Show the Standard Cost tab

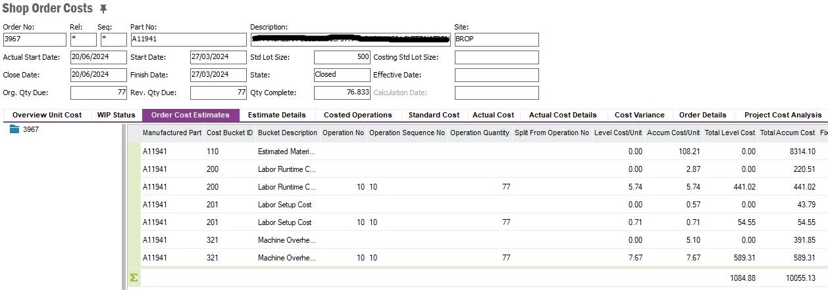(434, 115)
